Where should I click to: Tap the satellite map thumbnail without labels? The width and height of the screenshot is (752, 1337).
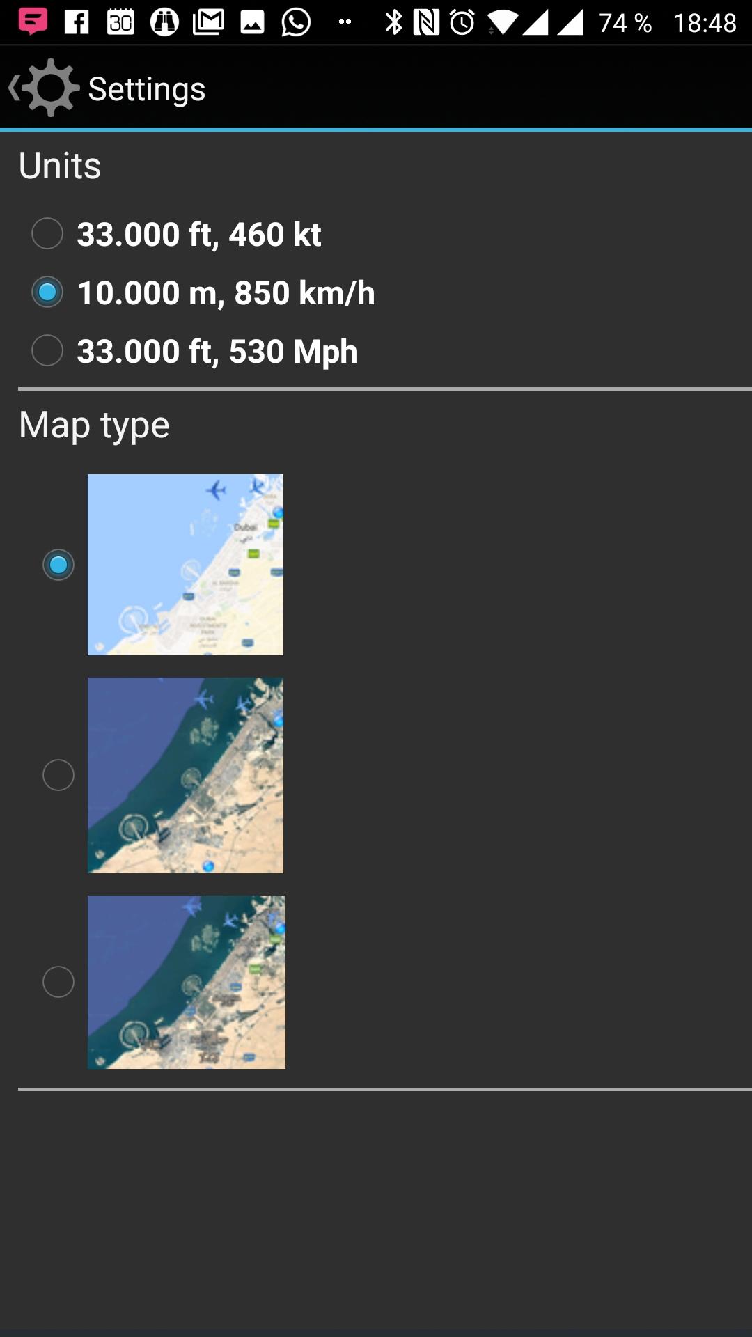(x=185, y=775)
